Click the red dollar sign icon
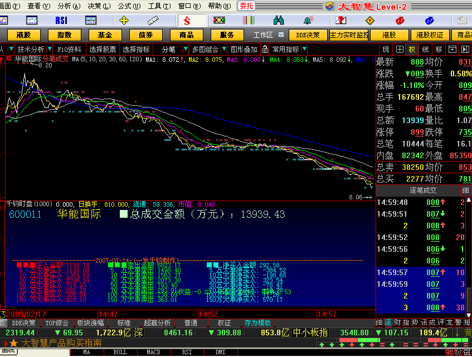This screenshot has height=357, width=472. [187, 21]
